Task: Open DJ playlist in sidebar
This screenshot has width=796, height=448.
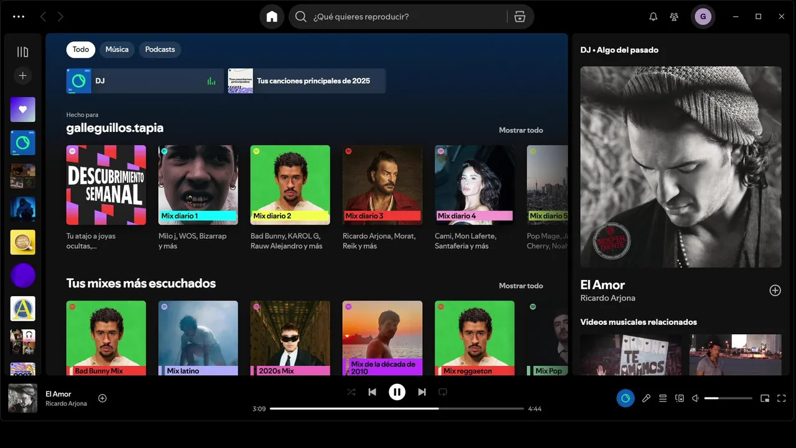Action: 23,142
